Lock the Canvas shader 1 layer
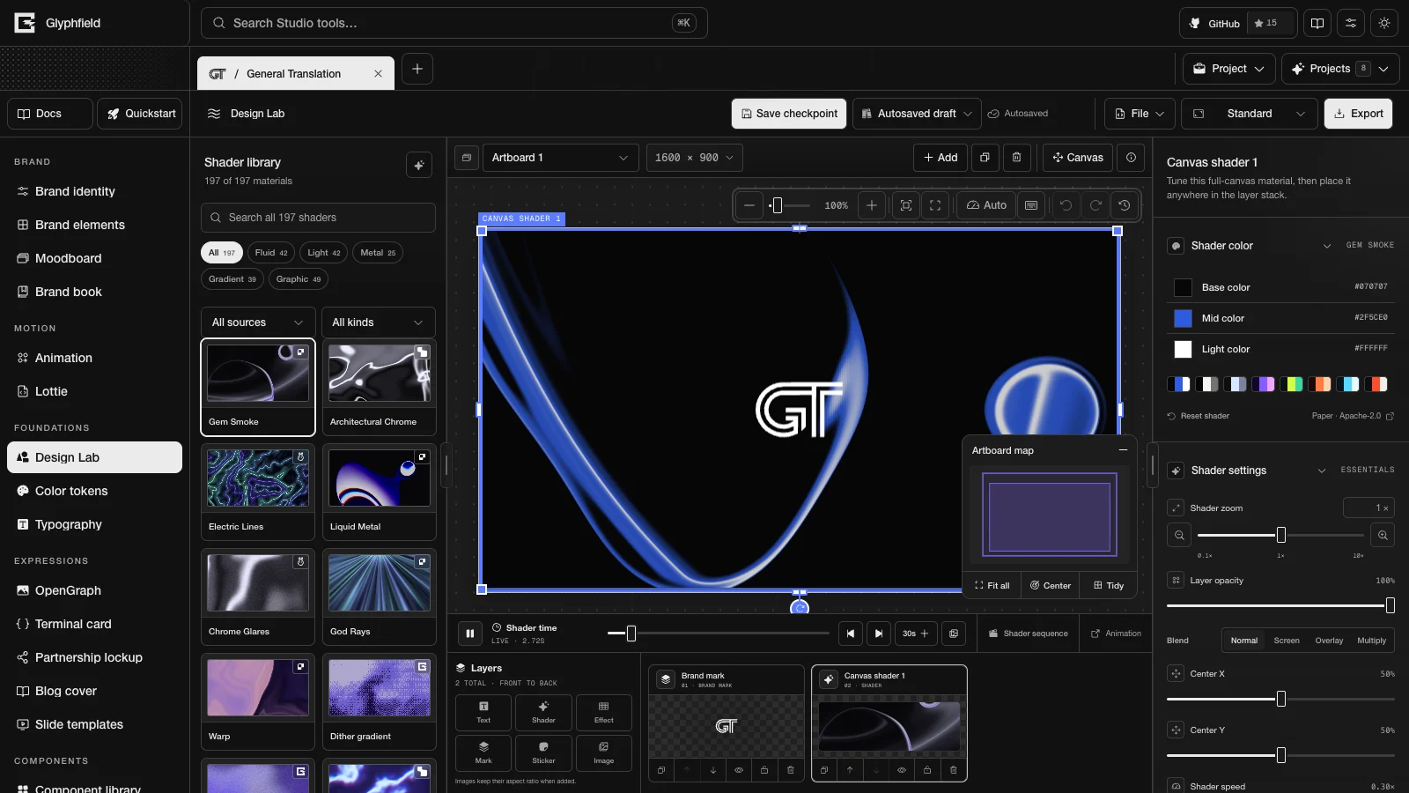 tap(927, 769)
